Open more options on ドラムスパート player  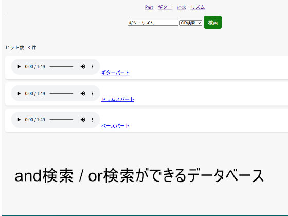92,93
